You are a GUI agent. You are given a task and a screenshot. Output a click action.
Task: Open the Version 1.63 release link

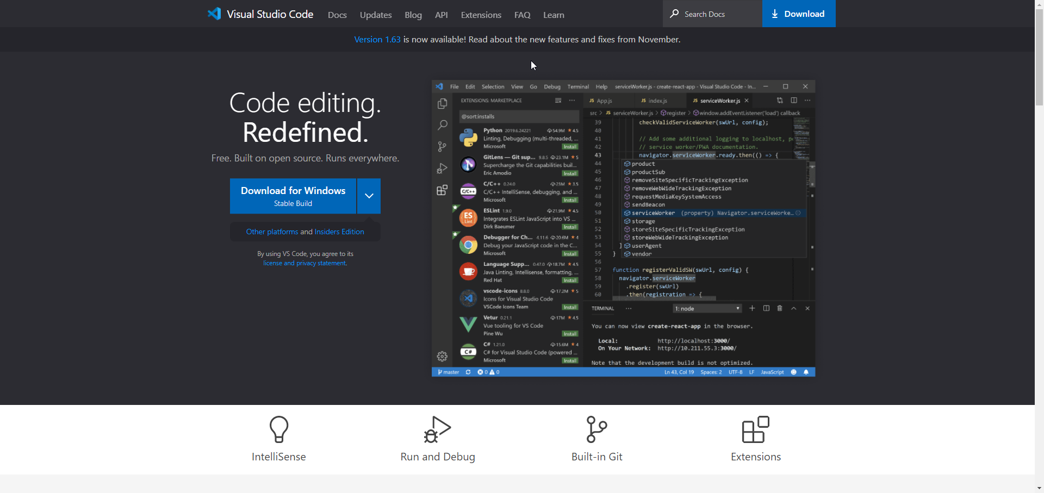377,40
